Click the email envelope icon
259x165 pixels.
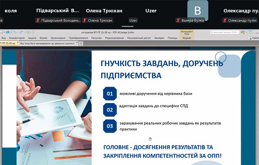(2, 32)
